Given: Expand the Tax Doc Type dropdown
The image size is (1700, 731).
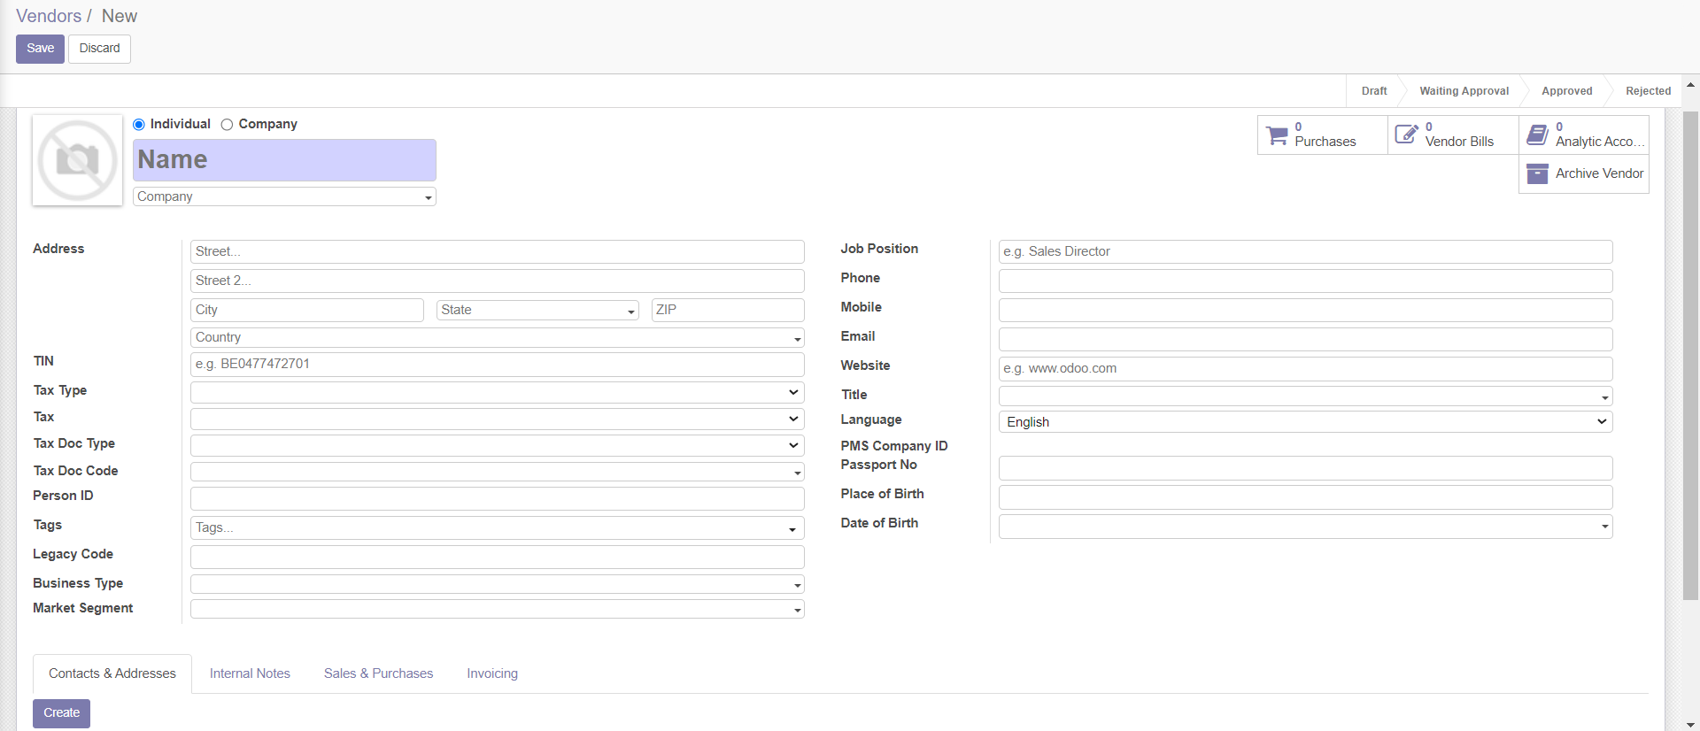Looking at the screenshot, I should (x=497, y=445).
